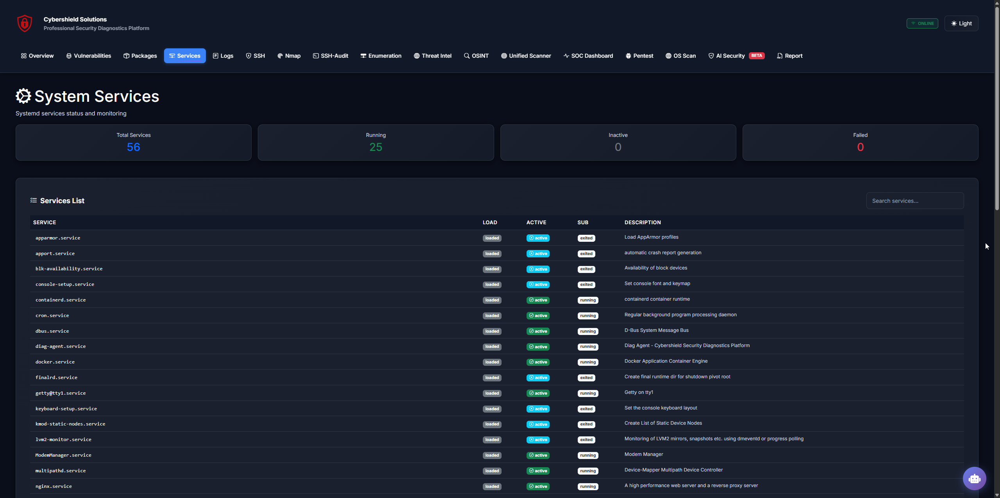
Task: Select the docker.service row
Action: pyautogui.click(x=55, y=362)
